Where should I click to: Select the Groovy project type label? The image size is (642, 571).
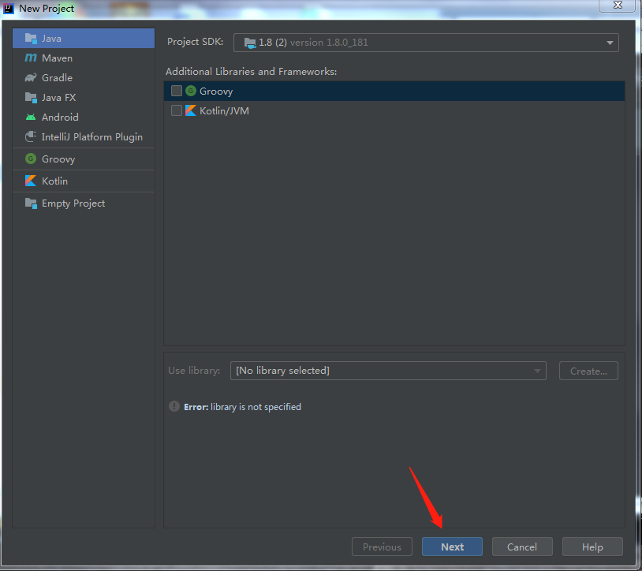tap(58, 159)
